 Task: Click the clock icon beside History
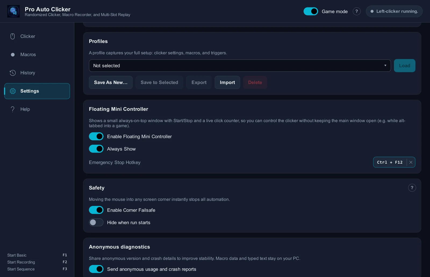coord(13,73)
